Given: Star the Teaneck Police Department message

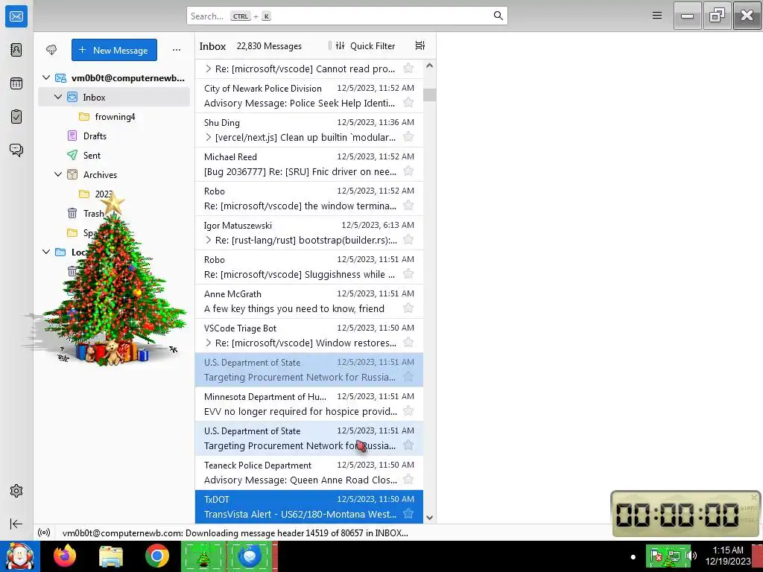Looking at the screenshot, I should pyautogui.click(x=408, y=480).
